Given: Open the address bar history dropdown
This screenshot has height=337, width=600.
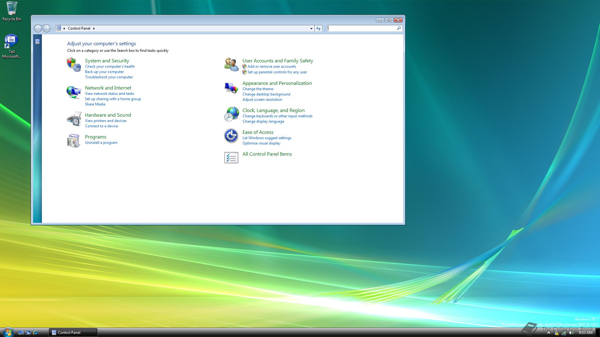Looking at the screenshot, I should [x=311, y=28].
